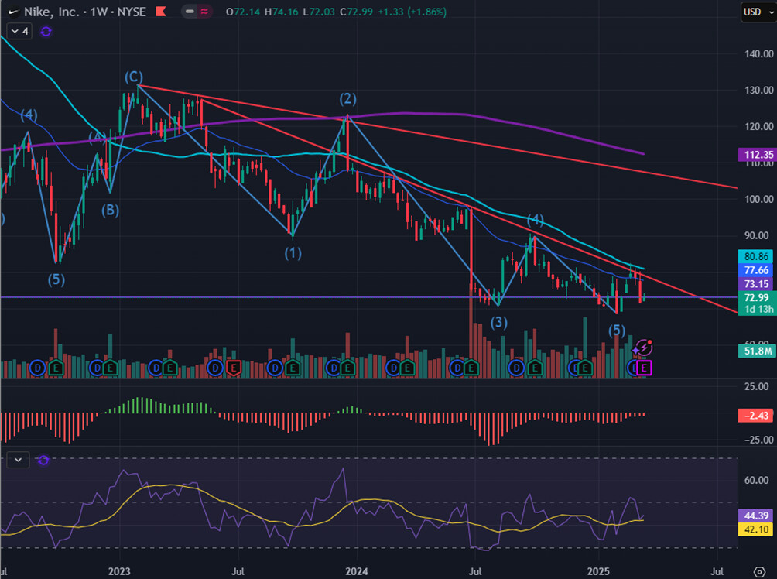Open the purple upcoming earnings E marker
This screenshot has height=579, width=777.
click(x=644, y=368)
